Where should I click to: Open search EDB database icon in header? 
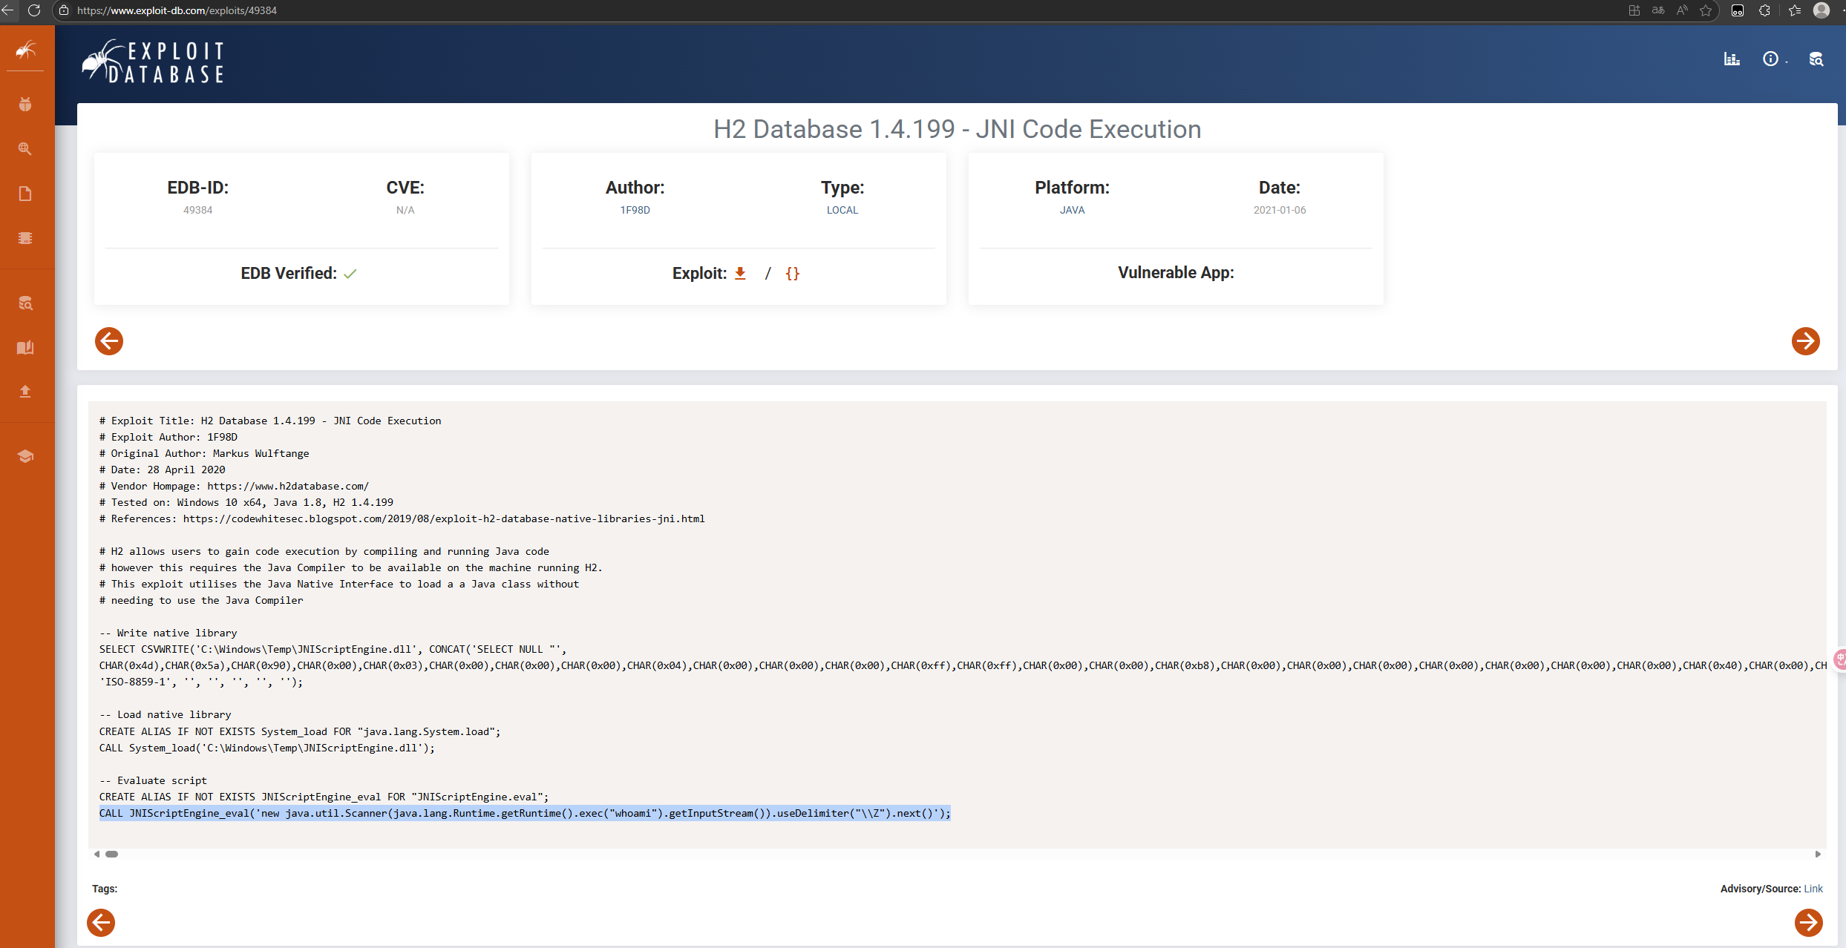pyautogui.click(x=1816, y=59)
